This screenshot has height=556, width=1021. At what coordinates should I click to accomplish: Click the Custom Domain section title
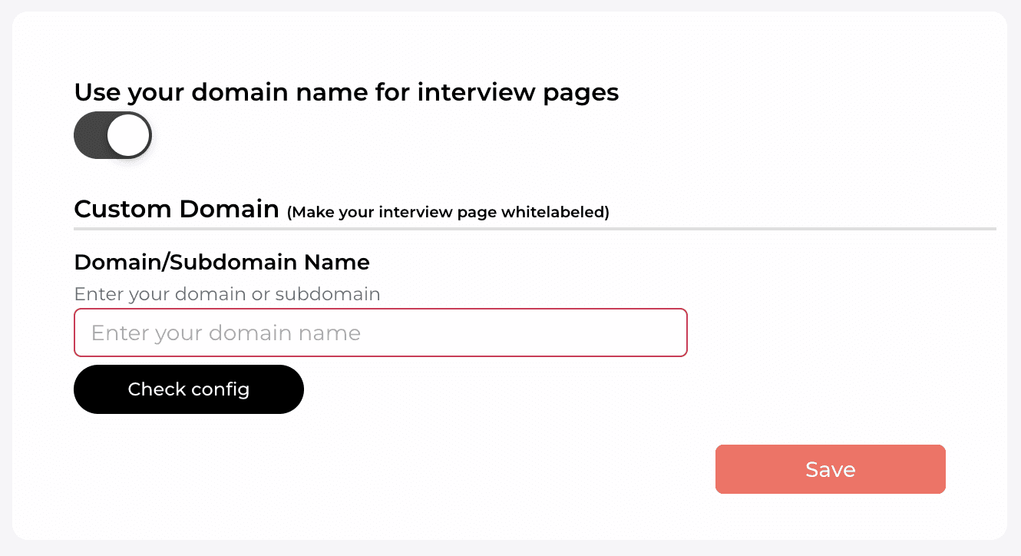(177, 209)
